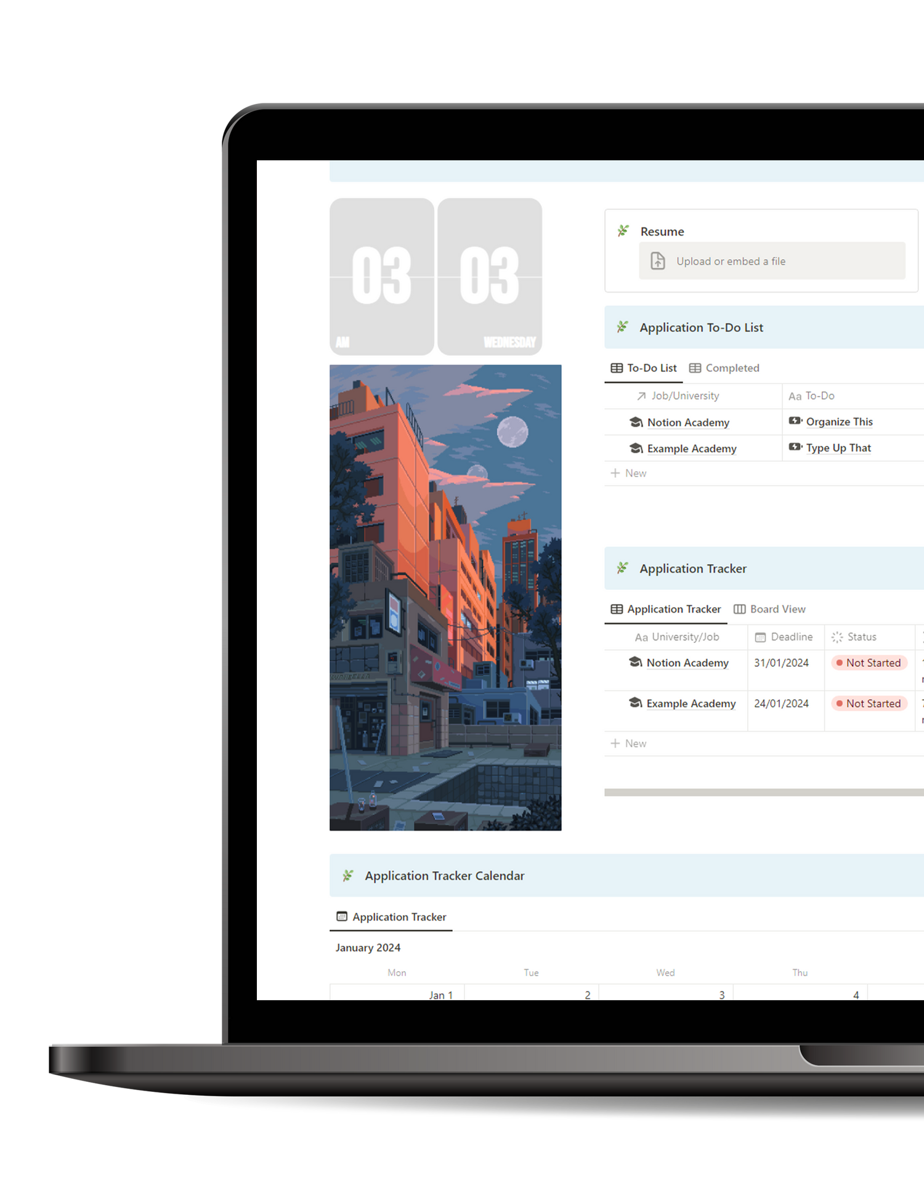The width and height of the screenshot is (924, 1191).
Task: Open Notion Academy link in Application Tracker table
Action: coord(687,663)
